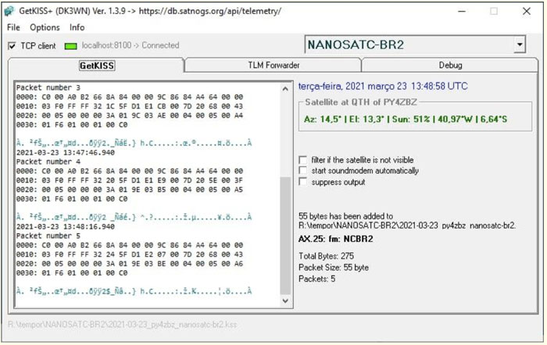The width and height of the screenshot is (547, 345).
Task: Select the GetKISS tab
Action: pyautogui.click(x=97, y=66)
